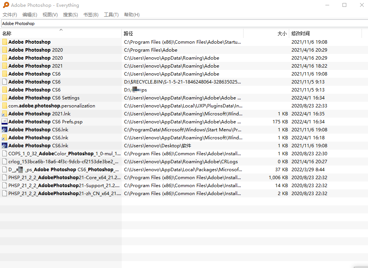Click the 175 KB size cell
Viewport: 368px width, 268px height.
(x=280, y=122)
